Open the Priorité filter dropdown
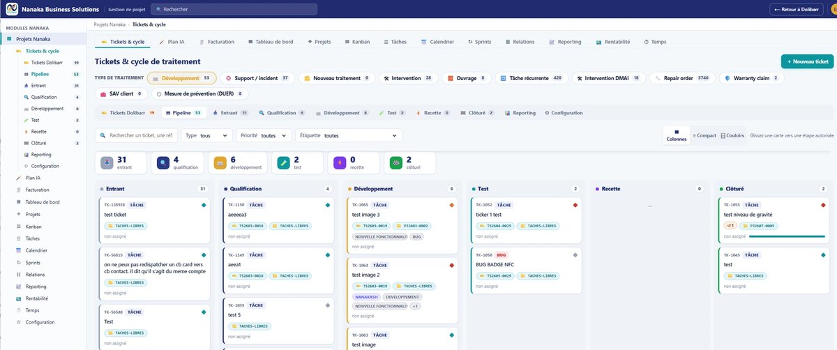837x350 pixels. (263, 135)
